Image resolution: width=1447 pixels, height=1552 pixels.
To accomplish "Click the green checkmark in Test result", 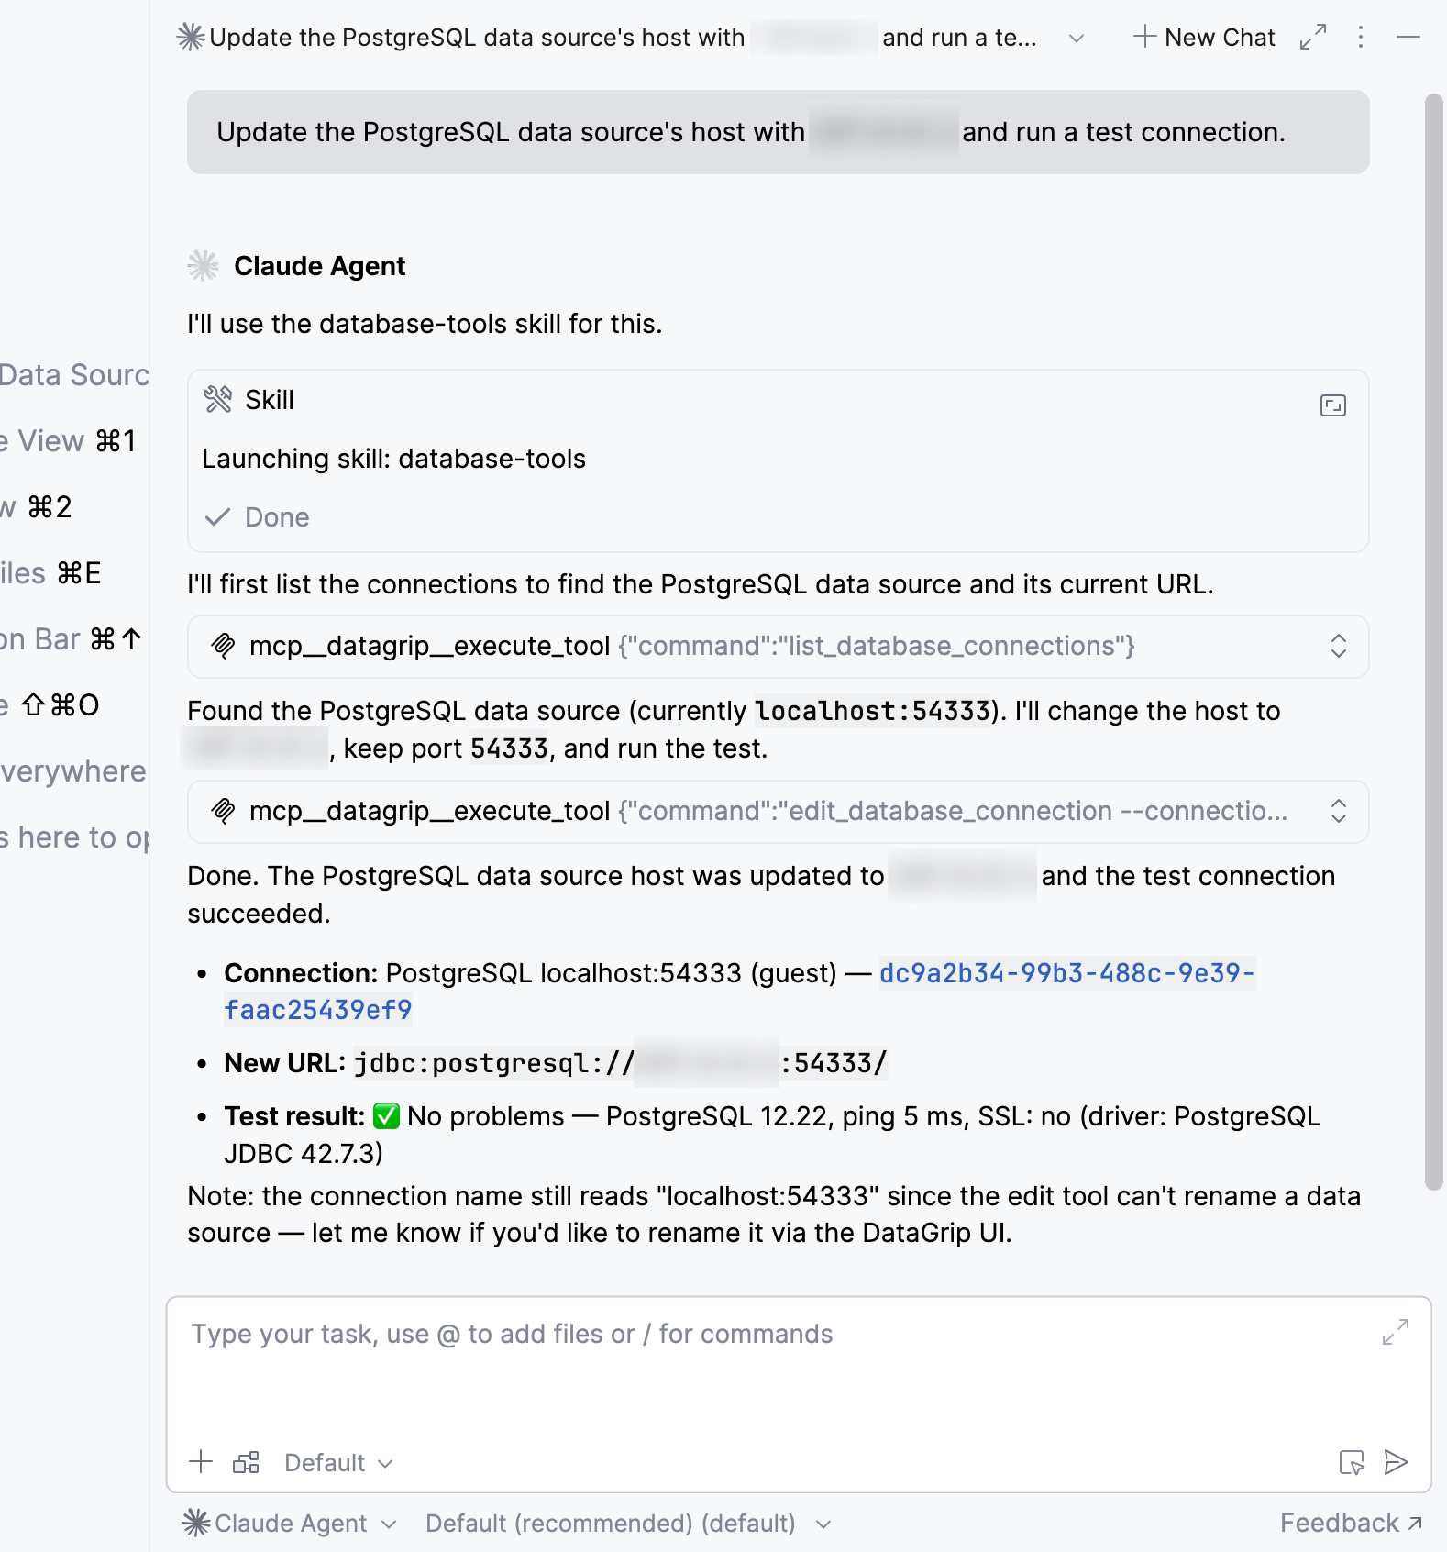I will coord(386,1116).
